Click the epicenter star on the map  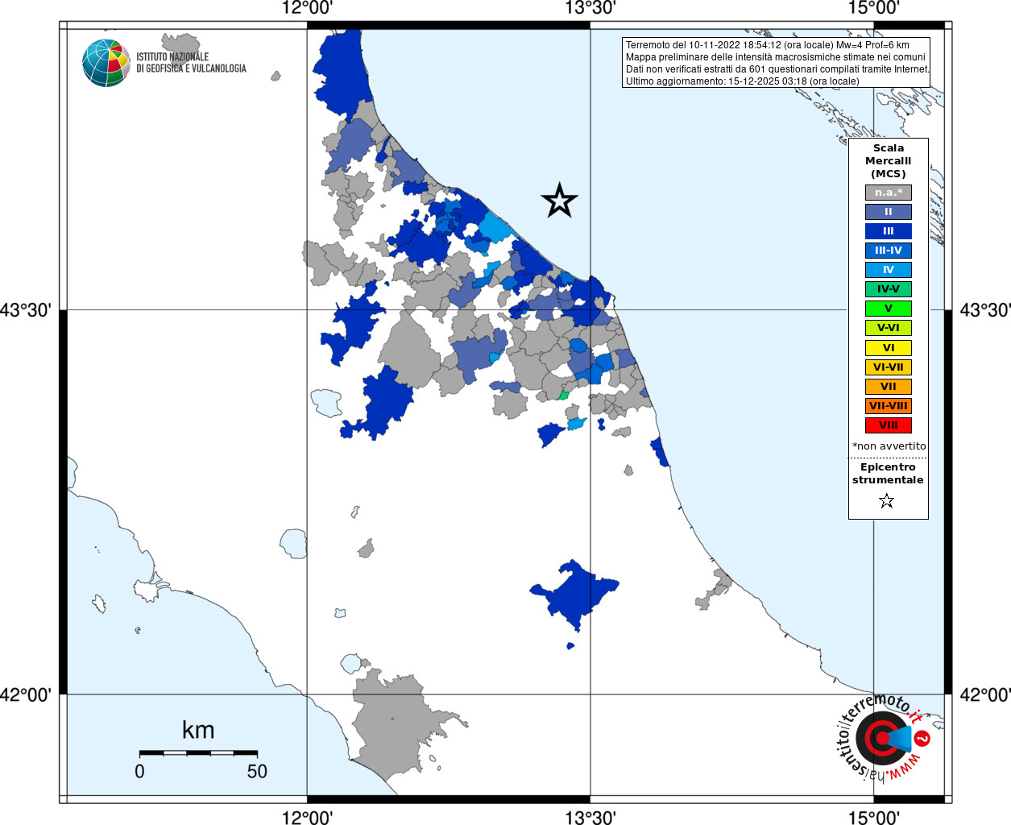click(560, 201)
